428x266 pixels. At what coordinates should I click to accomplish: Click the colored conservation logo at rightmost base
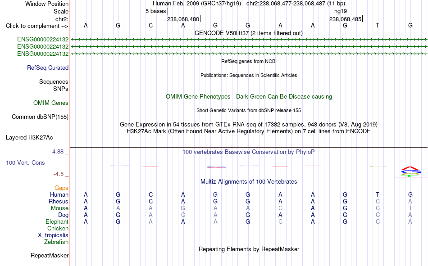pyautogui.click(x=410, y=171)
